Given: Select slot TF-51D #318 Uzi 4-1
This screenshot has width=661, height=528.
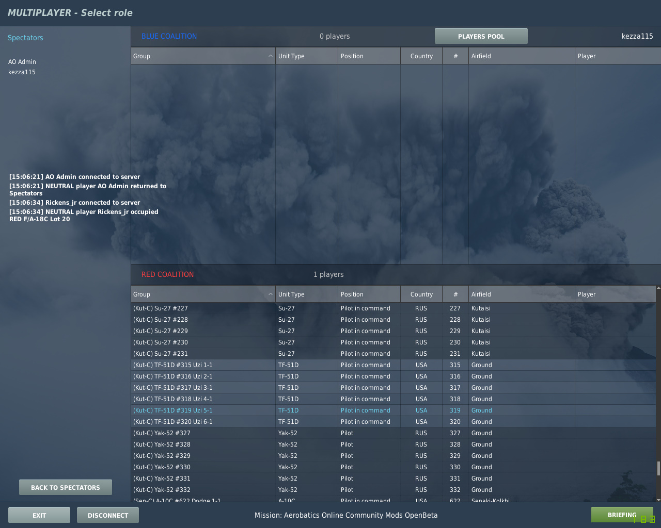Looking at the screenshot, I should [x=393, y=399].
